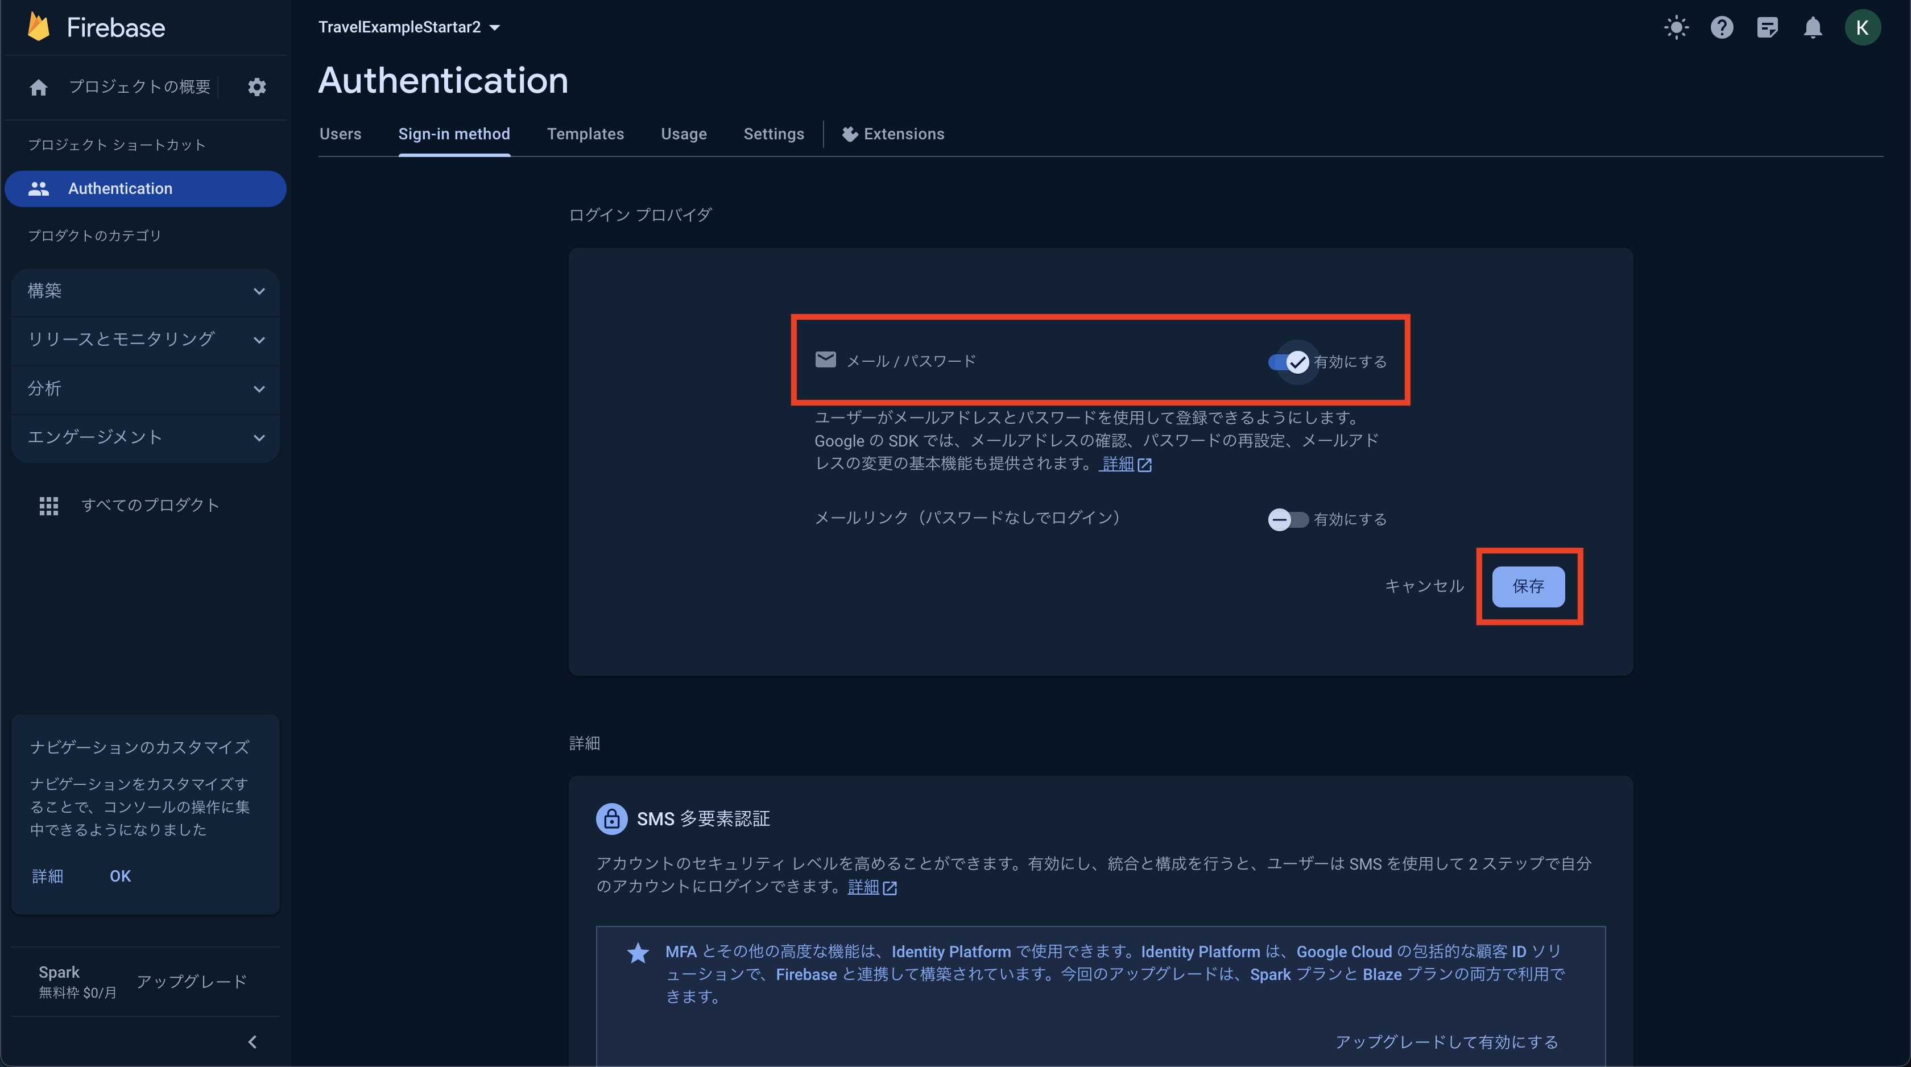Open TravelExampleStartar2 project dropdown
1911x1067 pixels.
point(409,27)
